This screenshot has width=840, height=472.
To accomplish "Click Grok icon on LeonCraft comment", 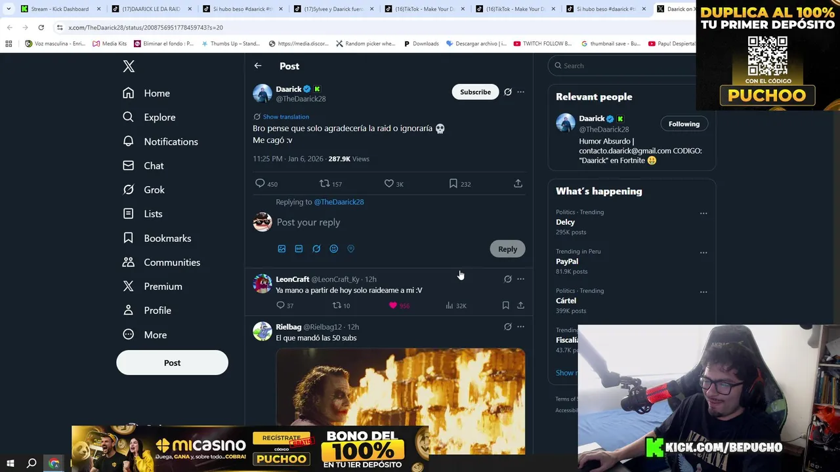I will point(507,279).
